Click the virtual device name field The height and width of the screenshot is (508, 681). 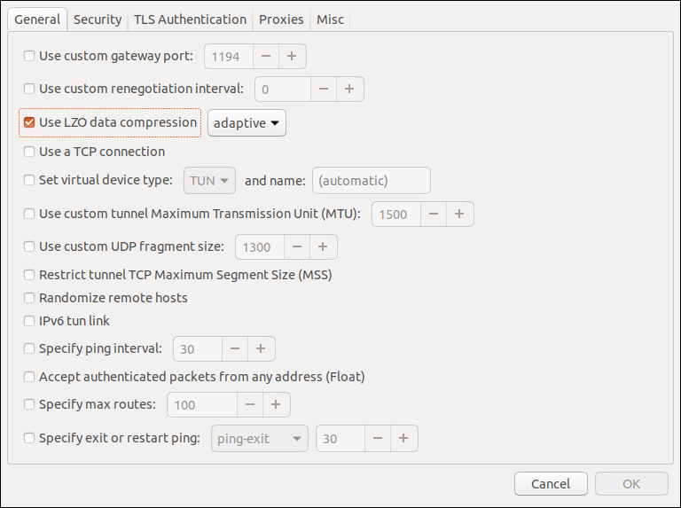pos(370,181)
